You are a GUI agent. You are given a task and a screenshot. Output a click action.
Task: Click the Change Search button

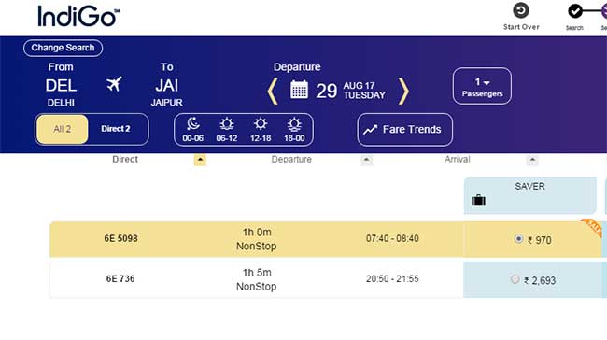[x=63, y=48]
